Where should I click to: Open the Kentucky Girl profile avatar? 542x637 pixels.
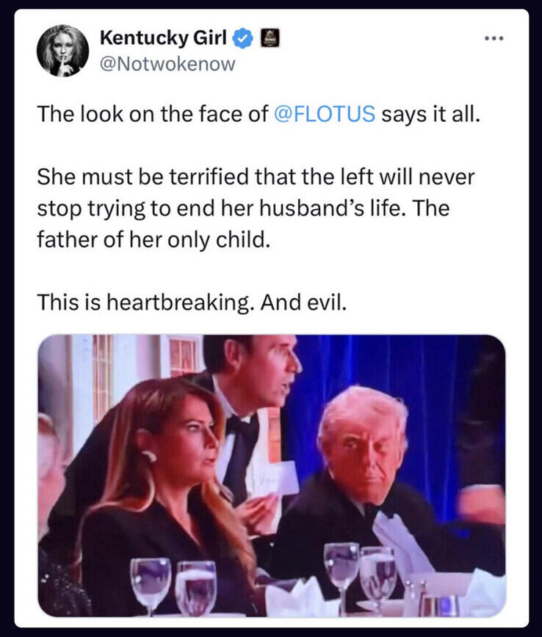tap(62, 50)
